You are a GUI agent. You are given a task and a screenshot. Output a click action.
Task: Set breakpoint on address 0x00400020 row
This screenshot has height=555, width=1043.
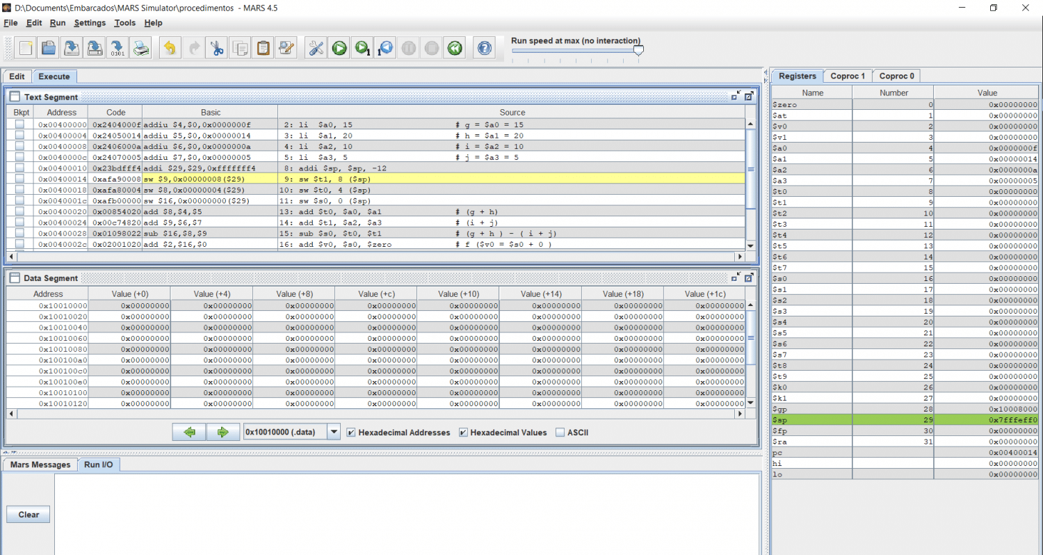pos(19,211)
